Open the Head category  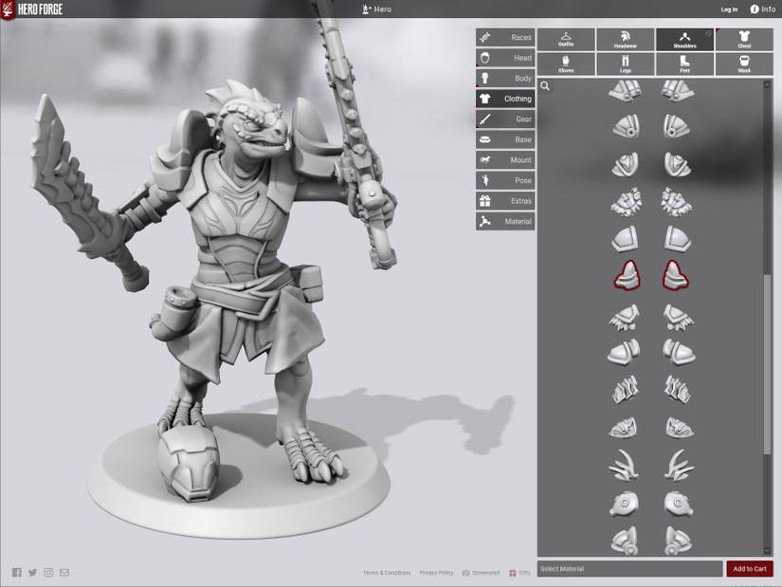505,58
